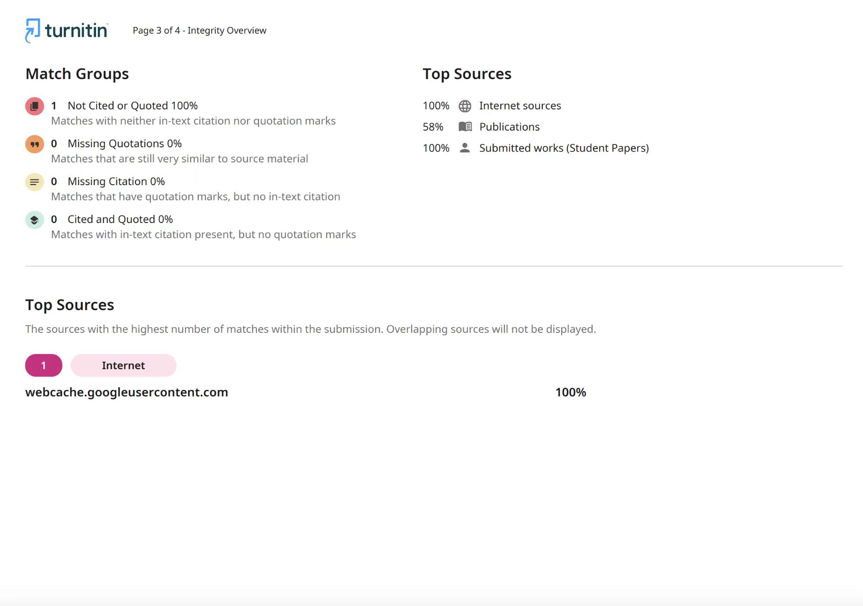This screenshot has height=606, width=863.
Task: Click the Missing Quotations 0% label
Action: 124,143
